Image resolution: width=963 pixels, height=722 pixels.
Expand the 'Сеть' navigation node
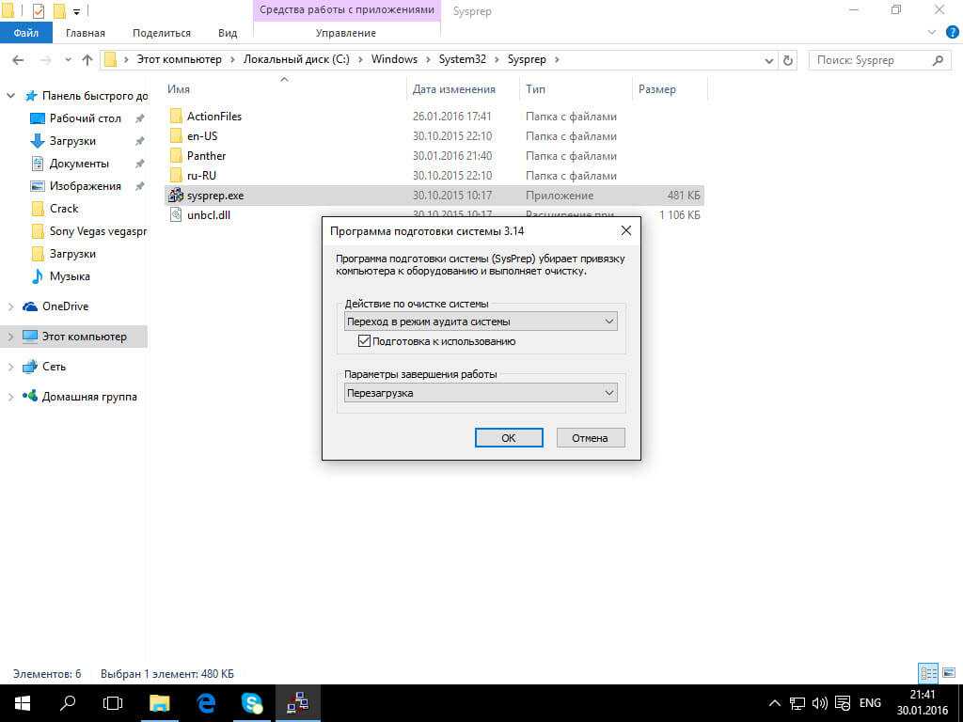tap(11, 367)
